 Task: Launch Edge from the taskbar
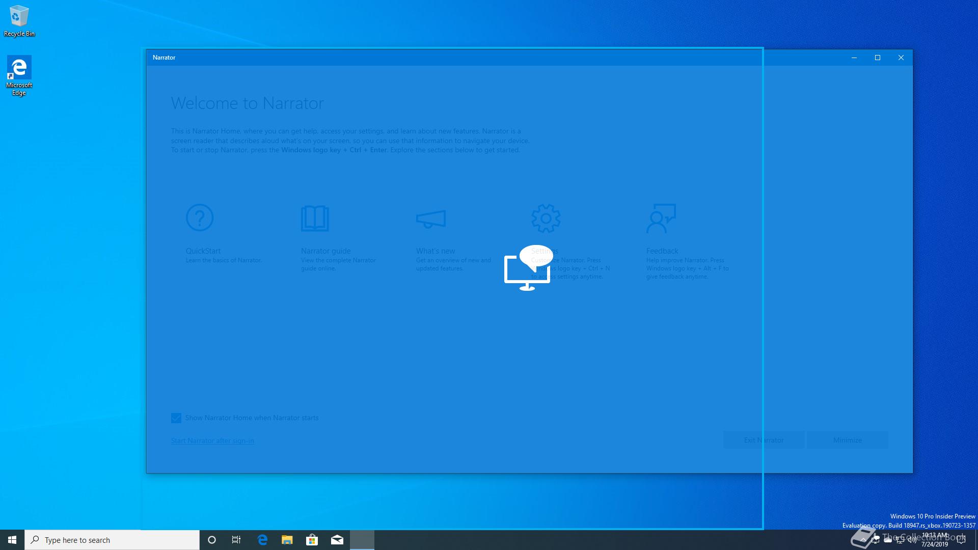(x=262, y=540)
